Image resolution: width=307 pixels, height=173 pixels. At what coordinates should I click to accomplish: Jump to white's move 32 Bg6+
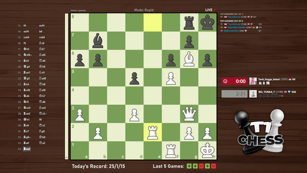tap(27, 137)
